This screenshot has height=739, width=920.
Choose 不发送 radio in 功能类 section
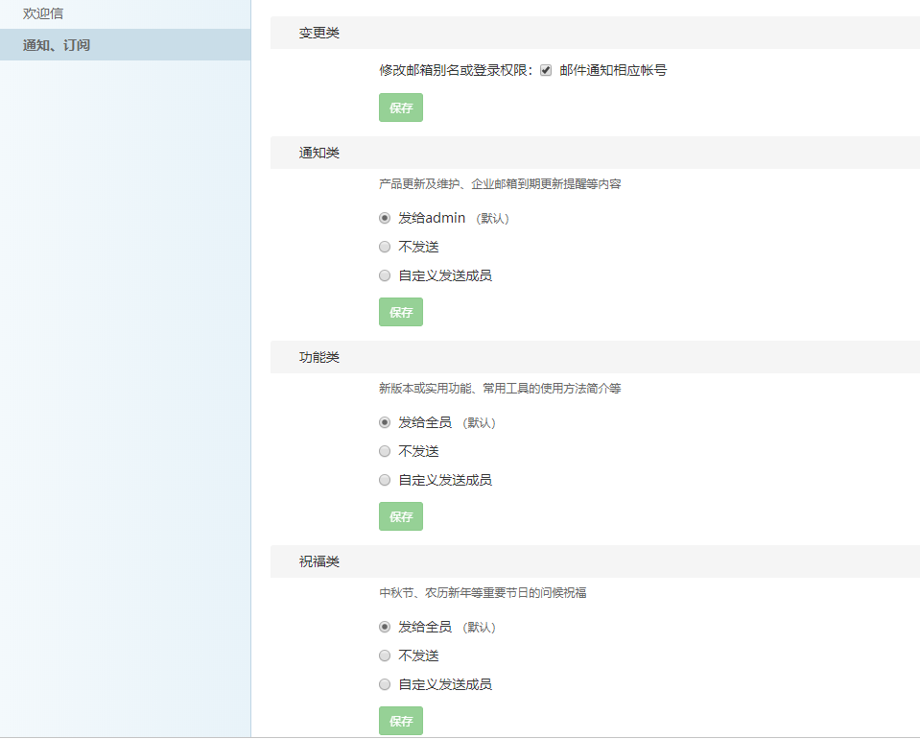(385, 451)
